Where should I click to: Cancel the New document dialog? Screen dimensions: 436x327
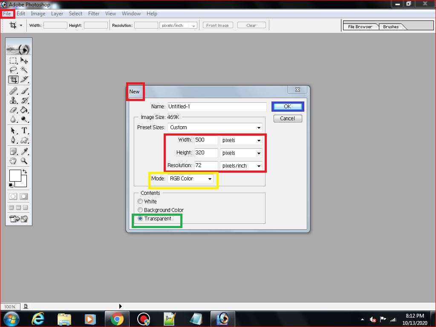[x=287, y=118]
